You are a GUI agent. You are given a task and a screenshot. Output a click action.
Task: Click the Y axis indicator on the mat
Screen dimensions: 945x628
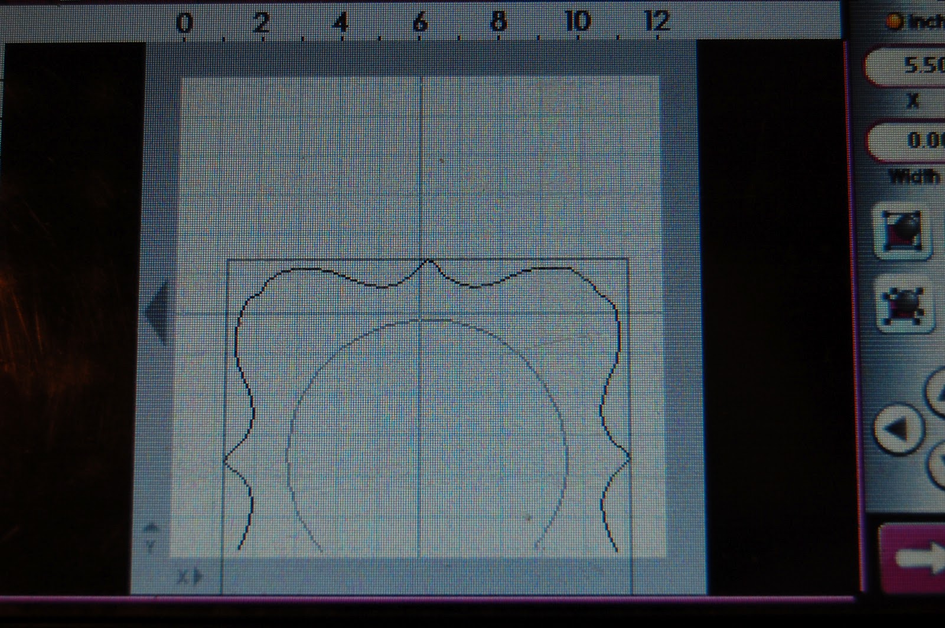151,537
